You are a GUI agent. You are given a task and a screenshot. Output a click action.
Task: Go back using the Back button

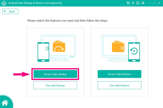(10, 11)
